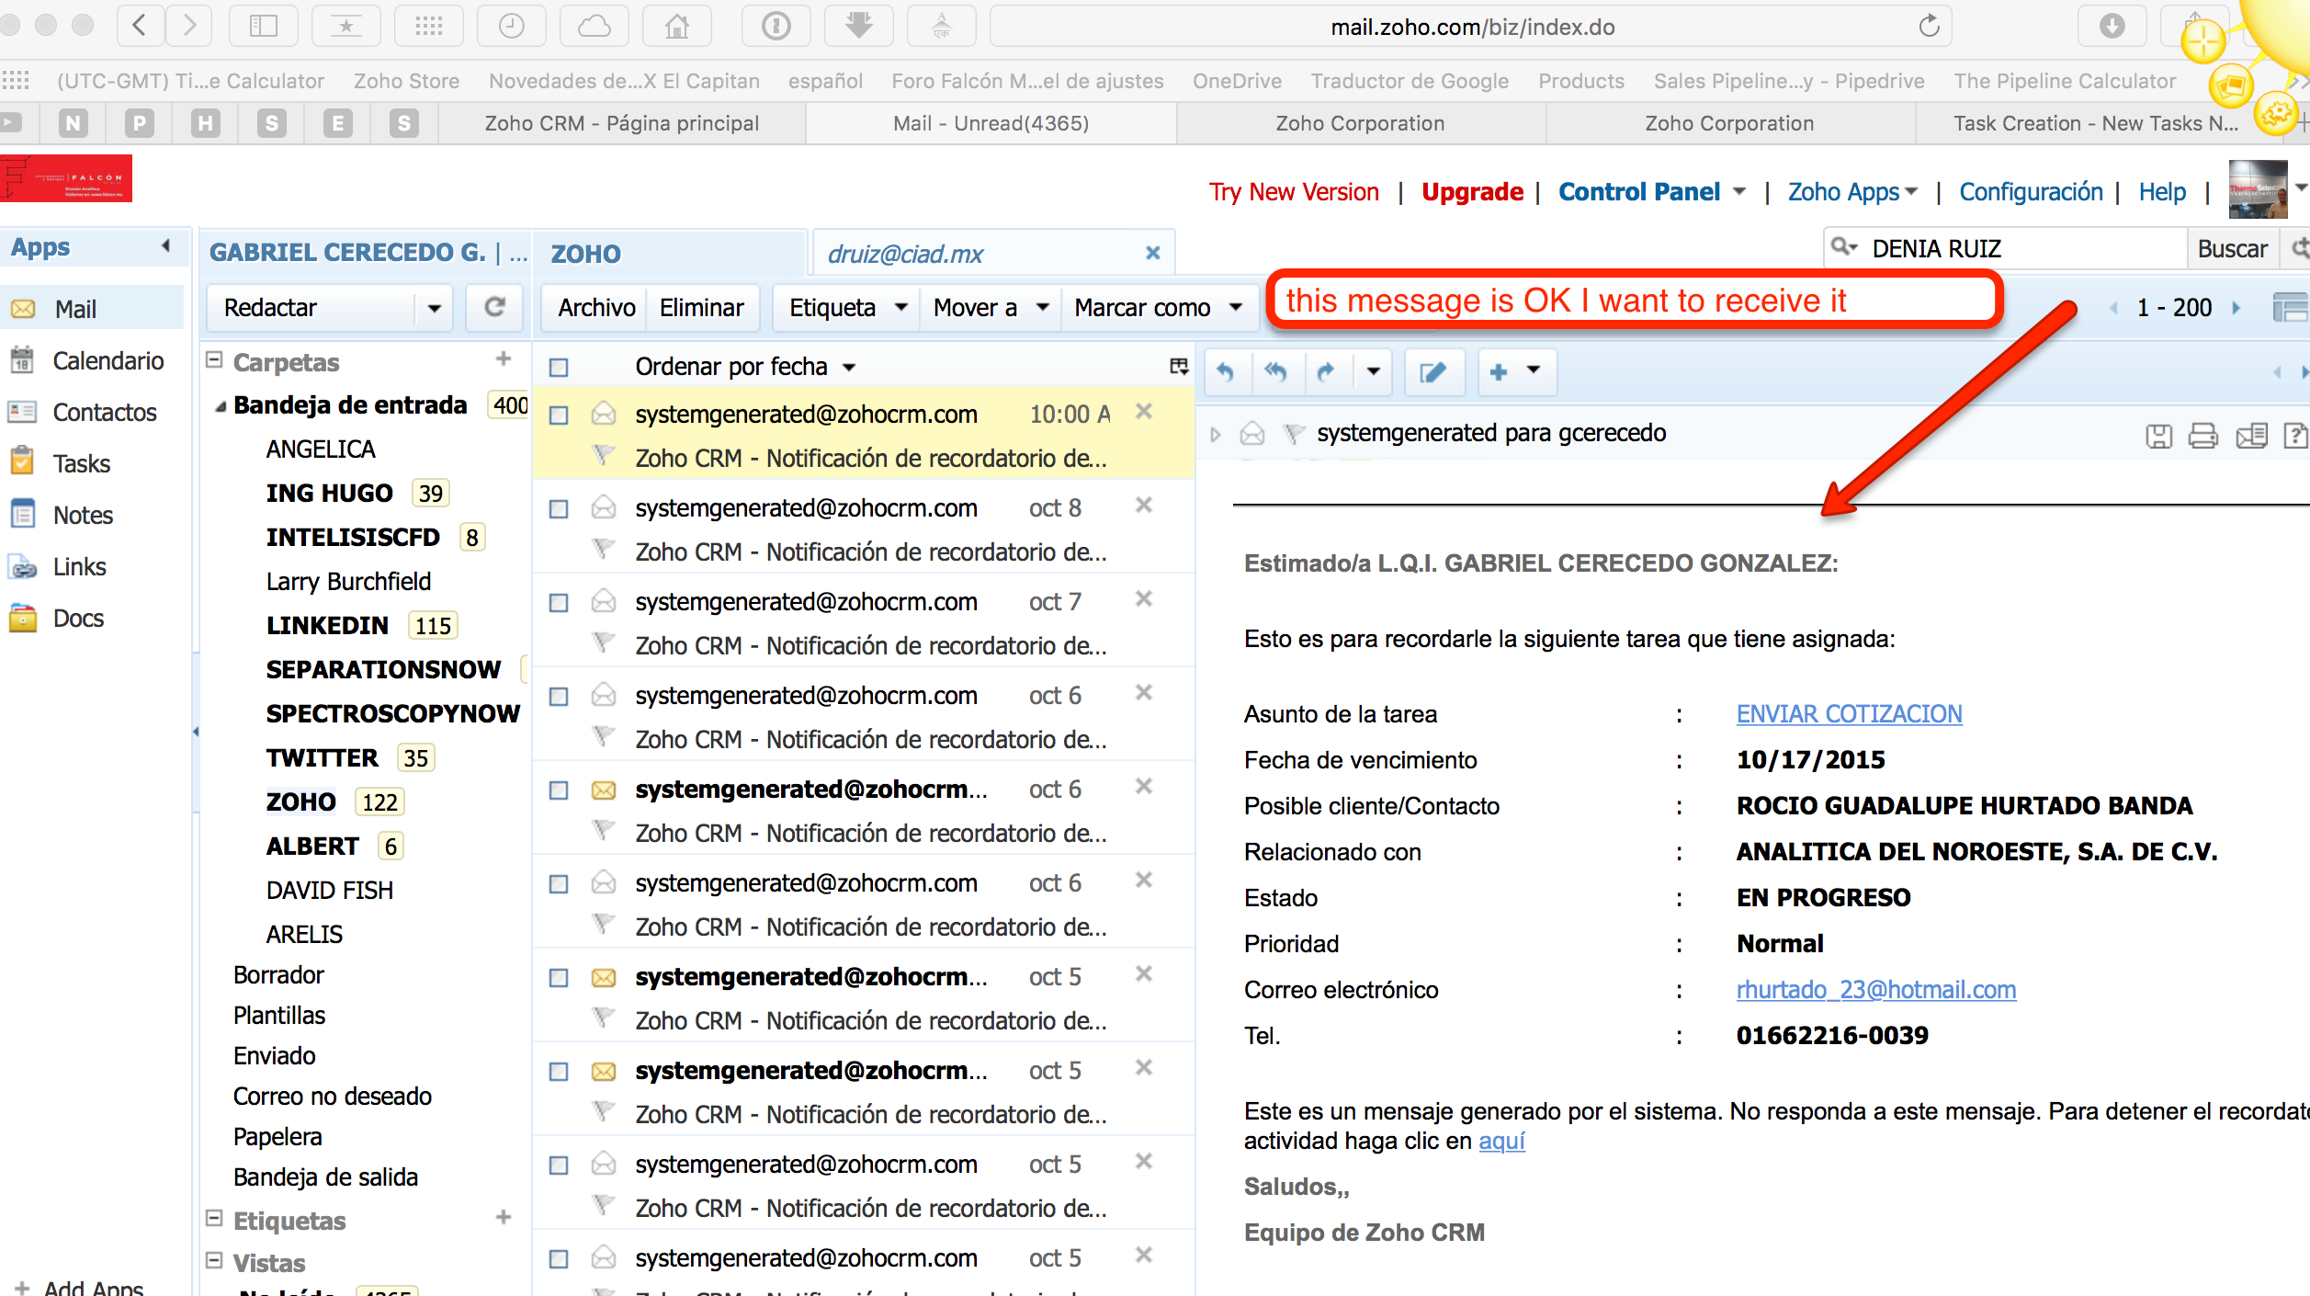Click the edit as new pencil icon
Screen dimensions: 2310x1296
[x=1432, y=371]
